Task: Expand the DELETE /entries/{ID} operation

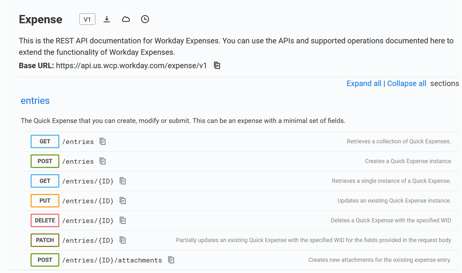Action: click(241, 220)
